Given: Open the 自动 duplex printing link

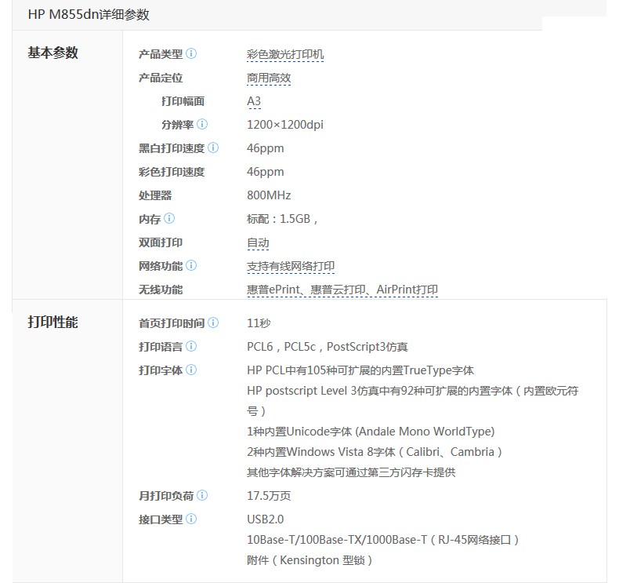Looking at the screenshot, I should 258,242.
